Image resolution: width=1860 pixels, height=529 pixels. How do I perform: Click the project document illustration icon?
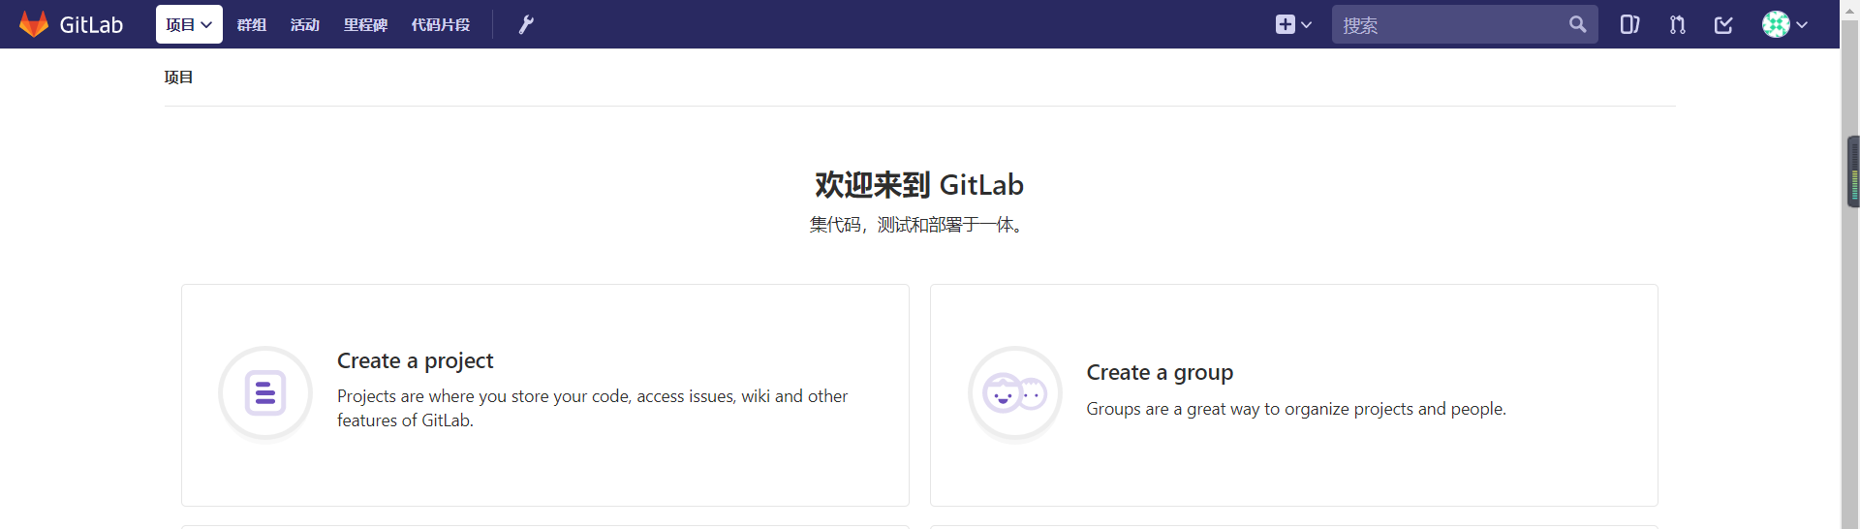[265, 393]
